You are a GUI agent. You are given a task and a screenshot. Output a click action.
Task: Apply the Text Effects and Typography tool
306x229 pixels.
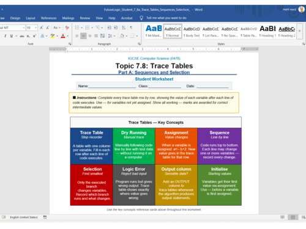[42, 36]
